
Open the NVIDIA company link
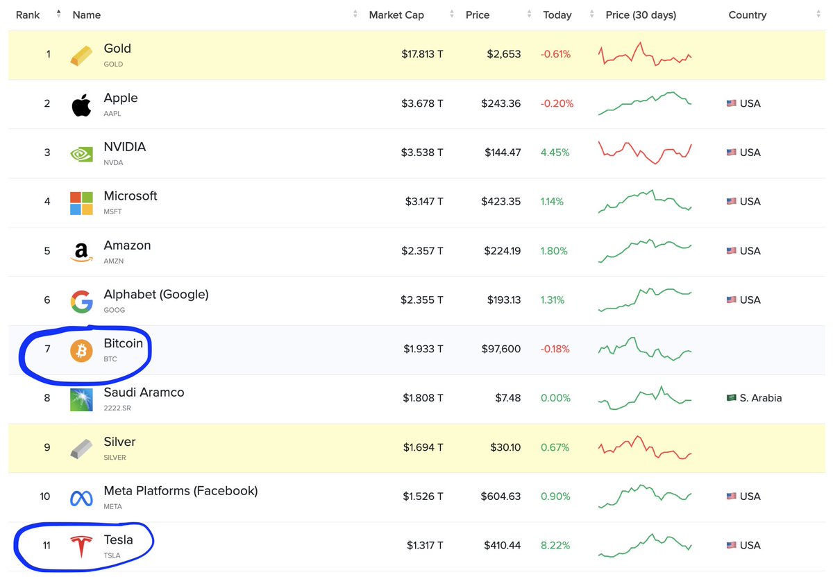point(125,147)
